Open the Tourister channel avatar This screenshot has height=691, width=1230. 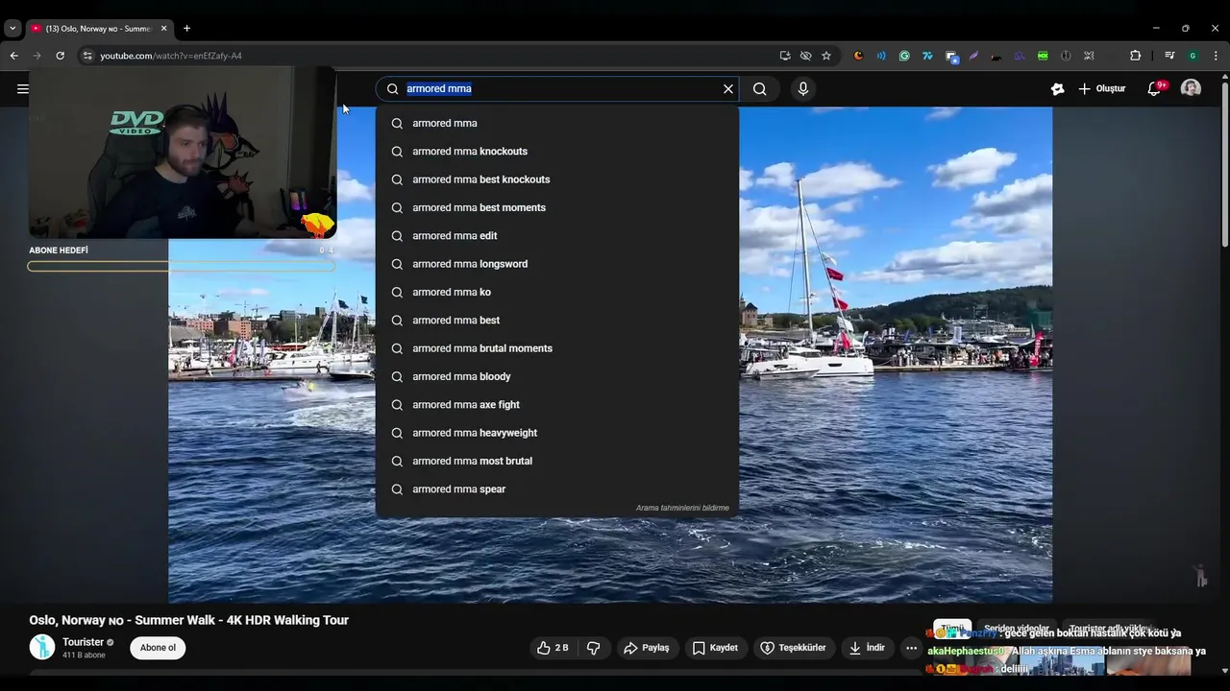pyautogui.click(x=42, y=647)
